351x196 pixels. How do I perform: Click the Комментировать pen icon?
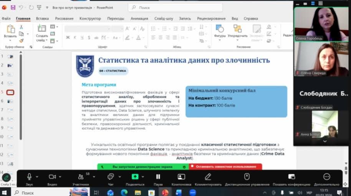click(208, 176)
